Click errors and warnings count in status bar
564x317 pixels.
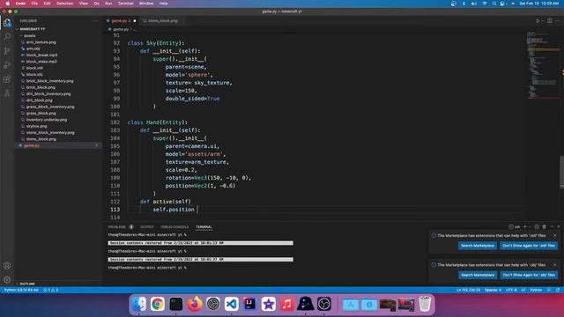[51, 290]
